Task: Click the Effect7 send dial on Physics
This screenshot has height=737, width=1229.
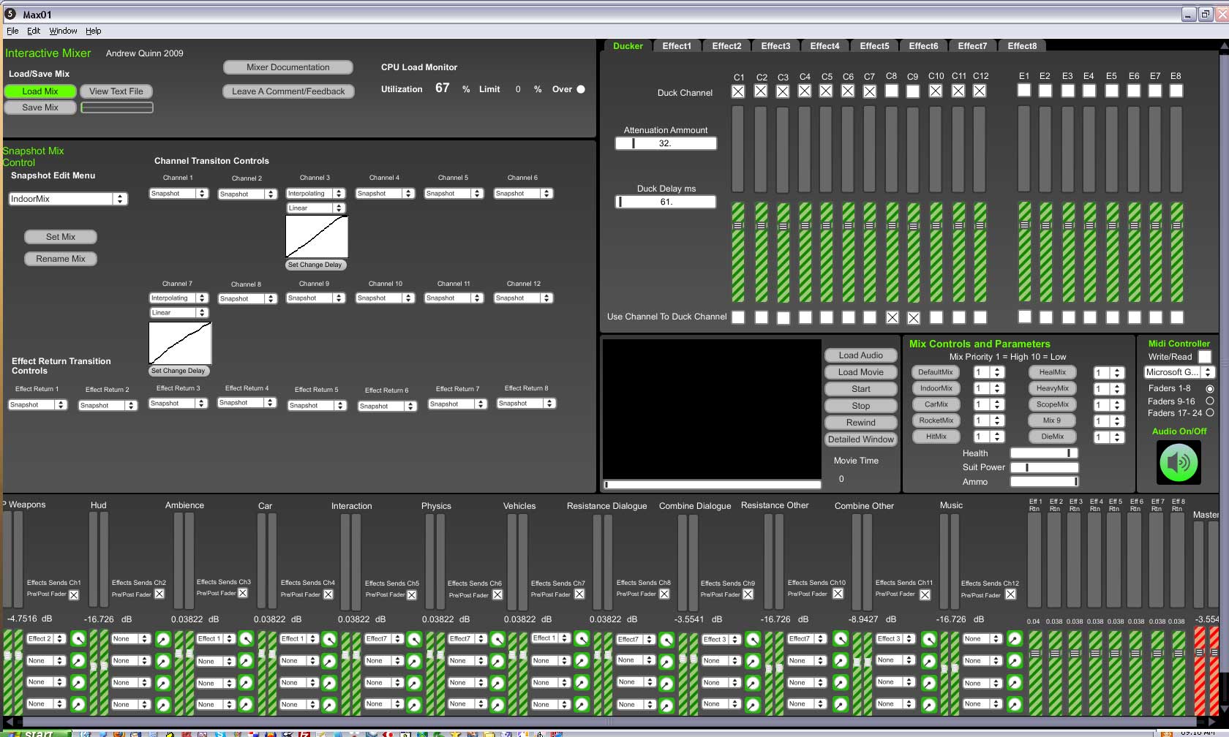Action: point(497,639)
